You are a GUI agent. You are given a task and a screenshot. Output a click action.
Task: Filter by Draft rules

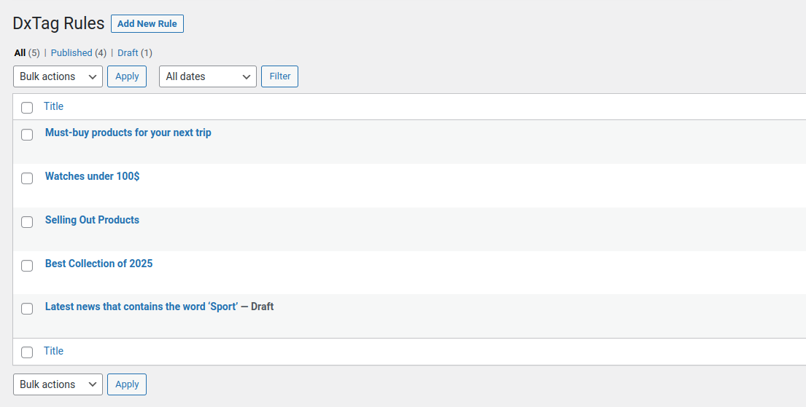point(128,53)
